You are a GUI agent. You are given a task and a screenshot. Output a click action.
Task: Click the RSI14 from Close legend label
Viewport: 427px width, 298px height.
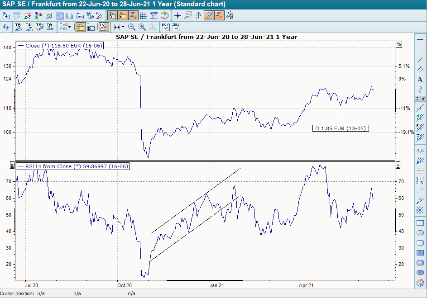(x=72, y=166)
